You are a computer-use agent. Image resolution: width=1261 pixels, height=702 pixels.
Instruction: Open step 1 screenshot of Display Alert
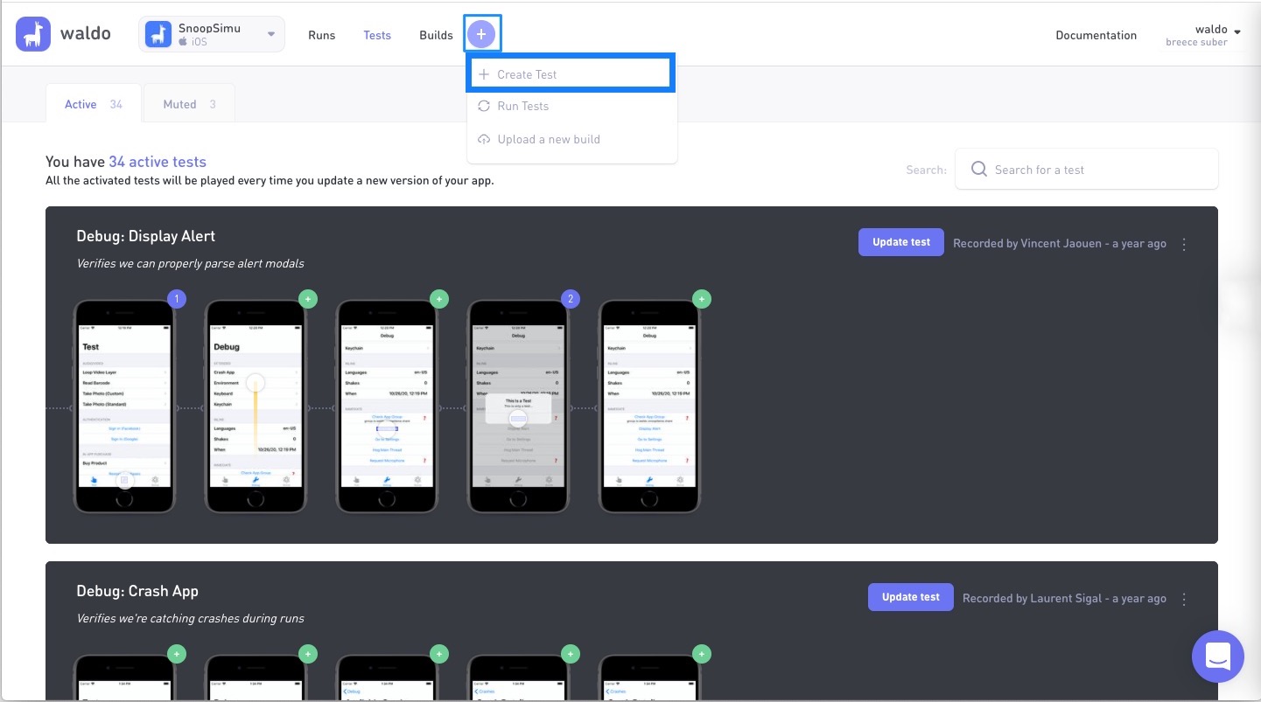coord(124,407)
